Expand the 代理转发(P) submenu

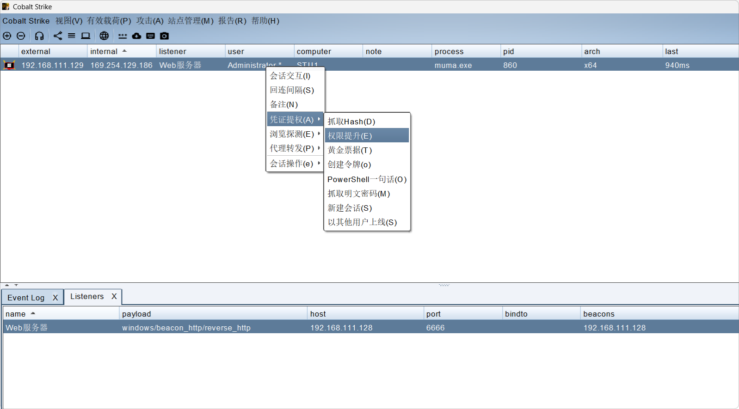(295, 148)
